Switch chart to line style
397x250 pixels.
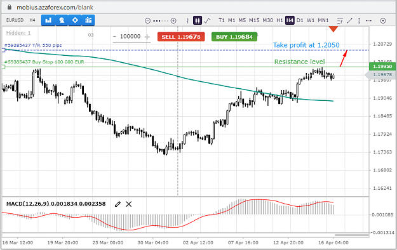207,20
